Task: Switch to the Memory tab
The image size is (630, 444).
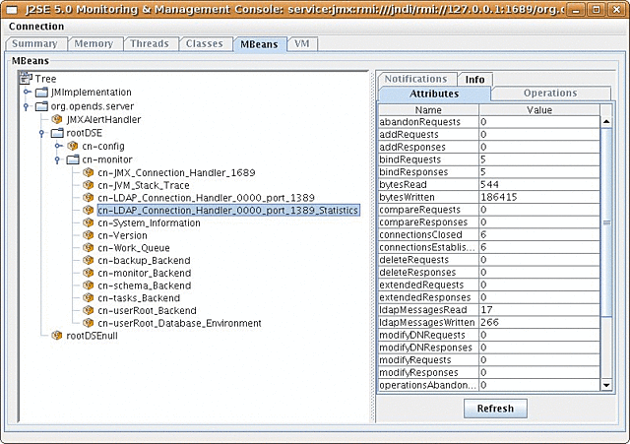Action: pyautogui.click(x=94, y=43)
